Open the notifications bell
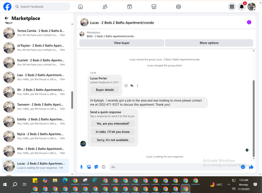 click(x=242, y=7)
